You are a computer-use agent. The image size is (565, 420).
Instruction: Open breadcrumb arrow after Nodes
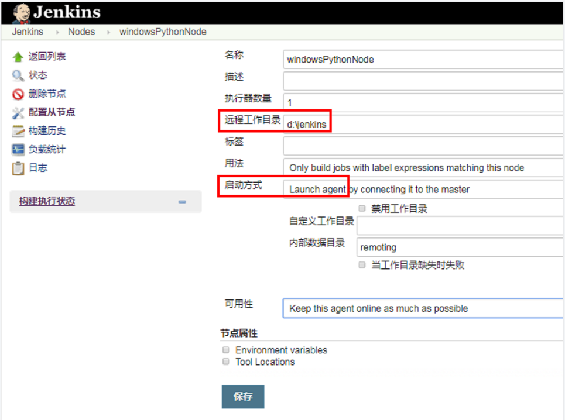tap(108, 32)
